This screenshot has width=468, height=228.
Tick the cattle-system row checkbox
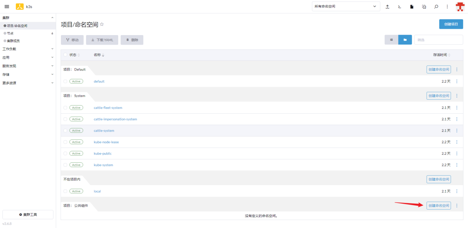(x=65, y=131)
